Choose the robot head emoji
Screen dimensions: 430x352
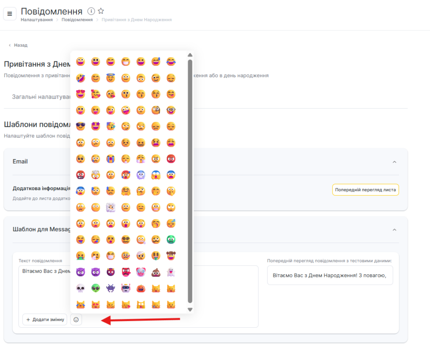(x=126, y=288)
